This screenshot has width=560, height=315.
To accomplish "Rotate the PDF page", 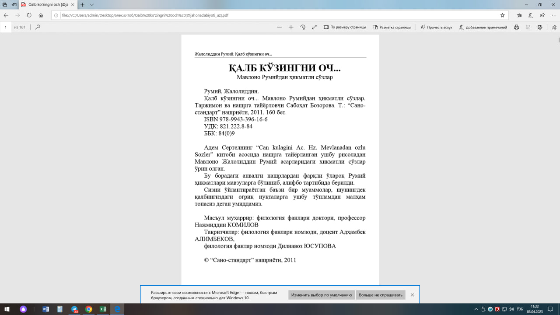I will [x=303, y=27].
